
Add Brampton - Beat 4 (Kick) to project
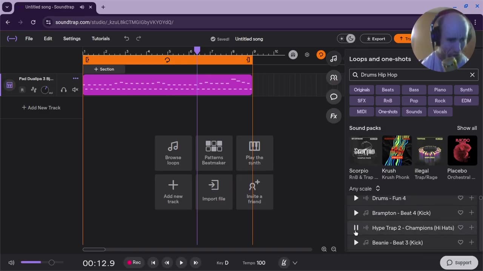pyautogui.click(x=471, y=213)
